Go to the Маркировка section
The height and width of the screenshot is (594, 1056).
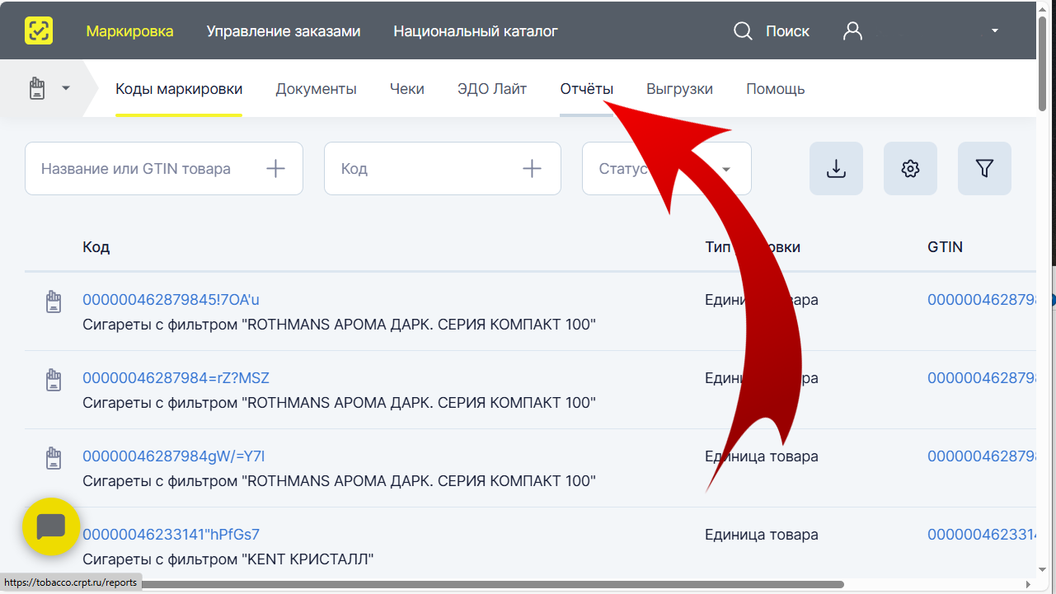pyautogui.click(x=130, y=31)
